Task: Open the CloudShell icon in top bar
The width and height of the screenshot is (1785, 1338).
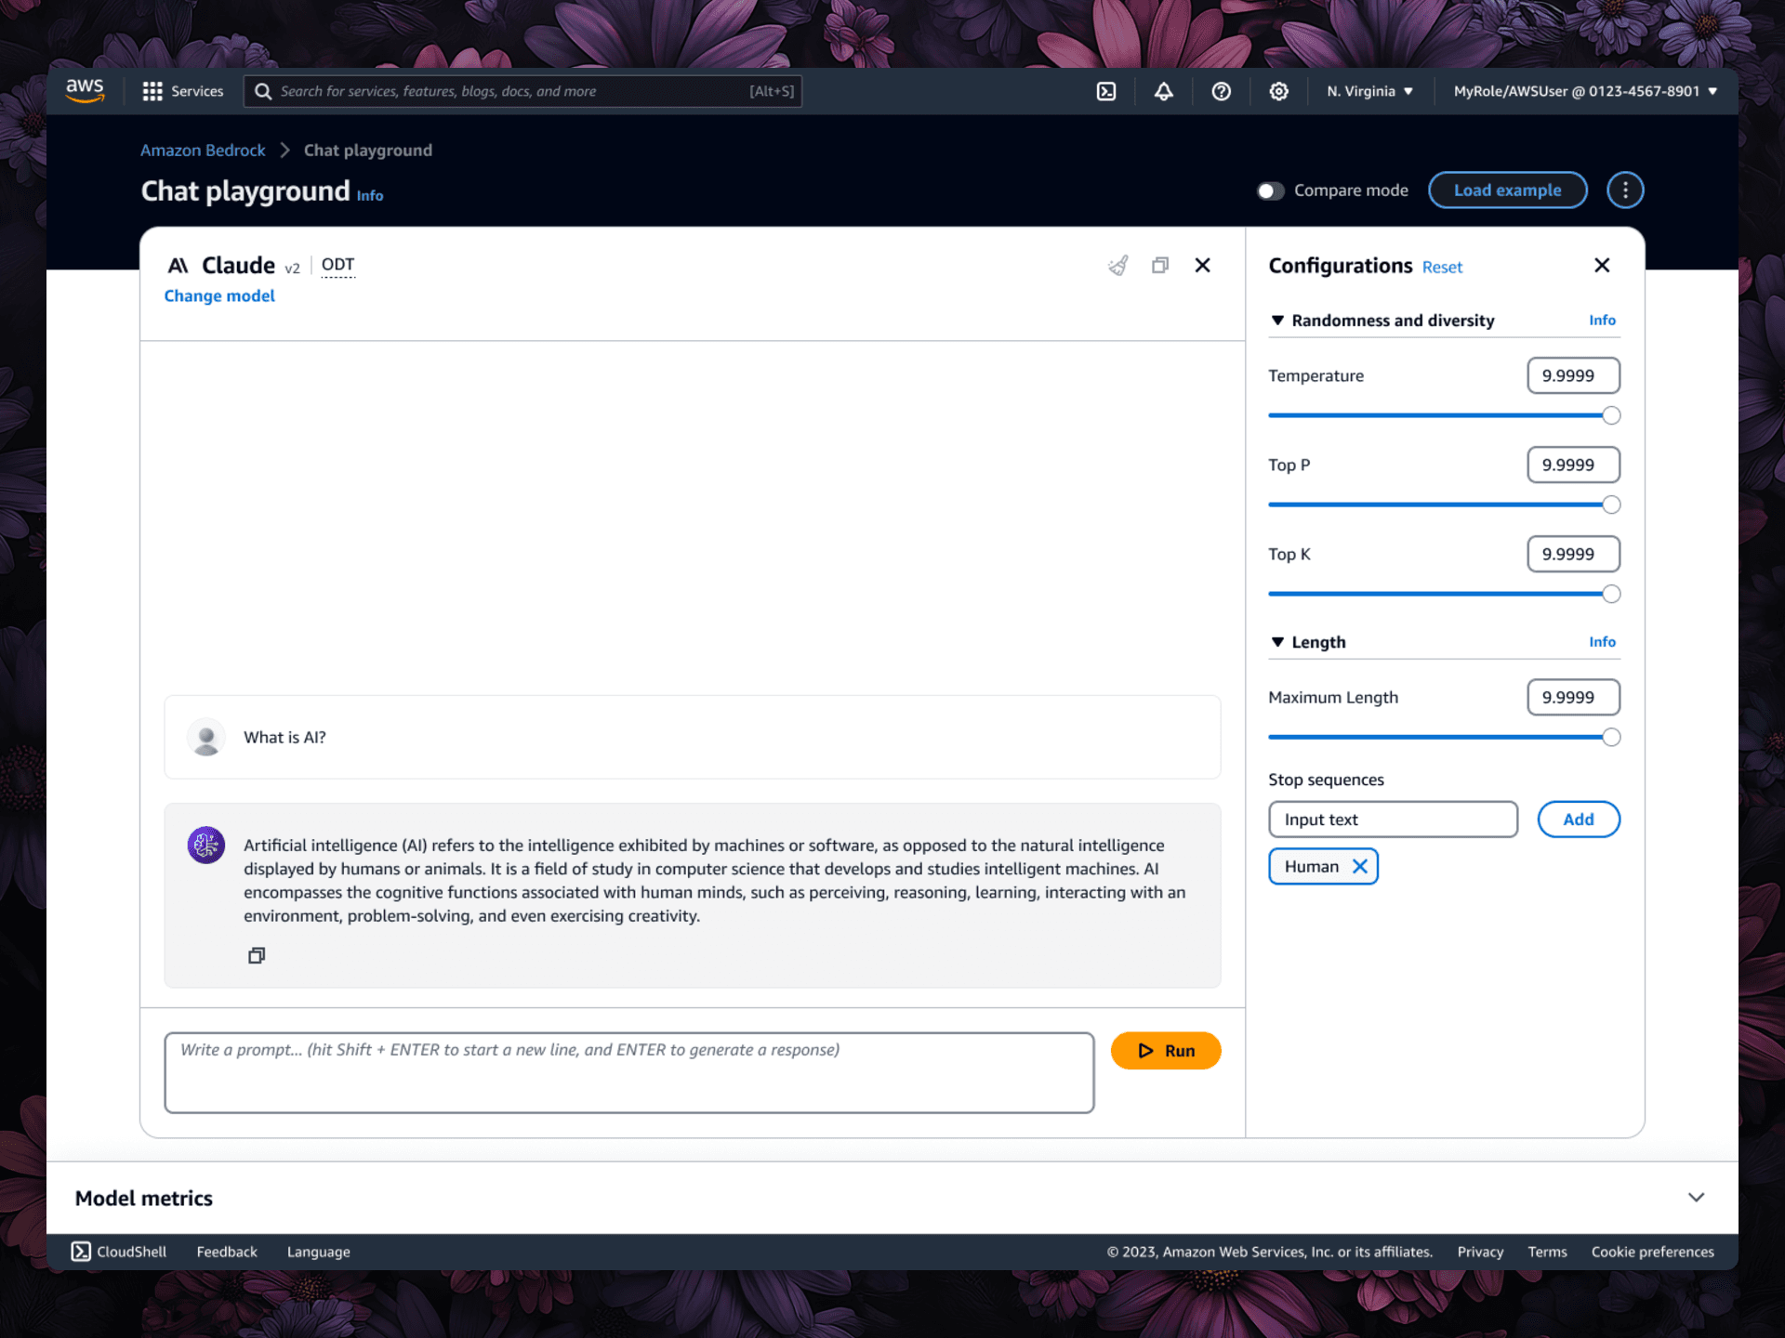Action: (1106, 91)
